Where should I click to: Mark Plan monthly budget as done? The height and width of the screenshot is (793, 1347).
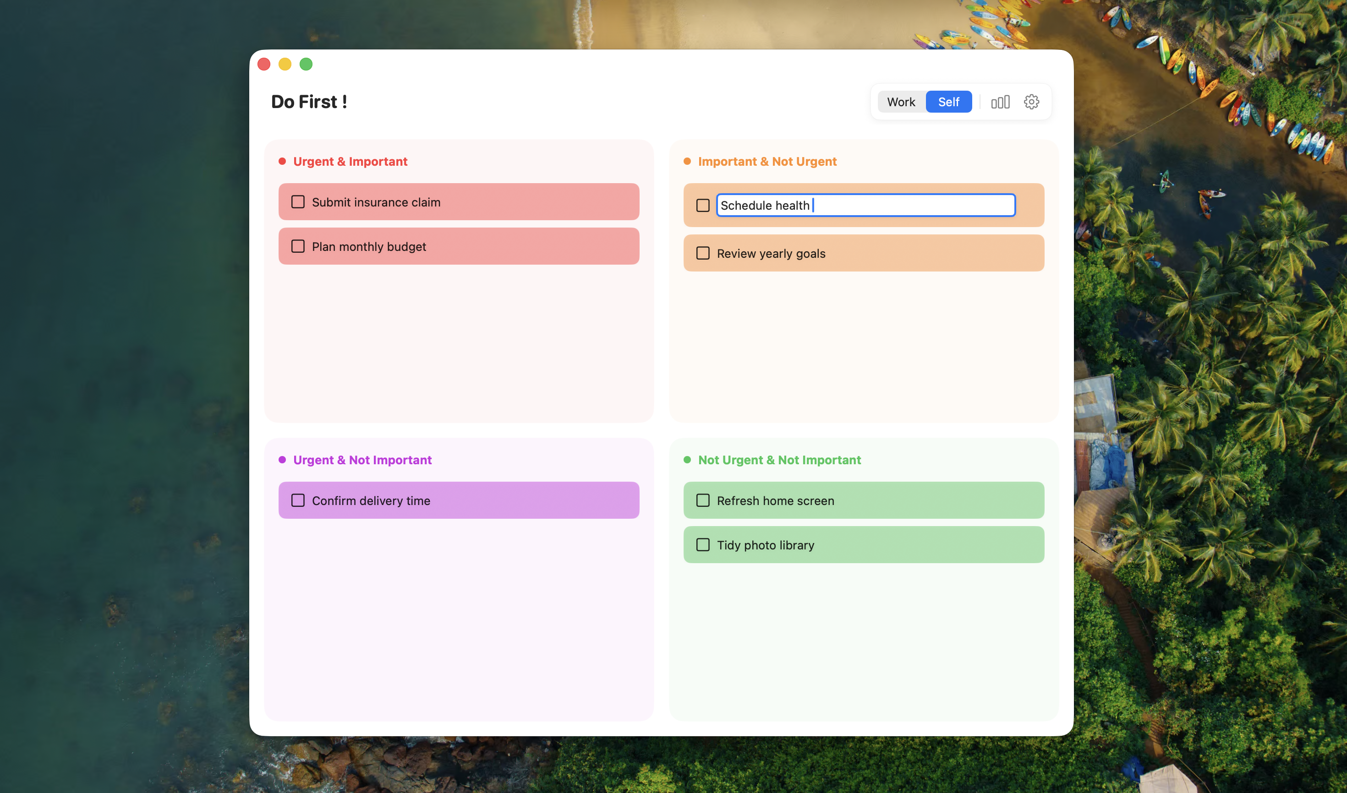(x=298, y=246)
